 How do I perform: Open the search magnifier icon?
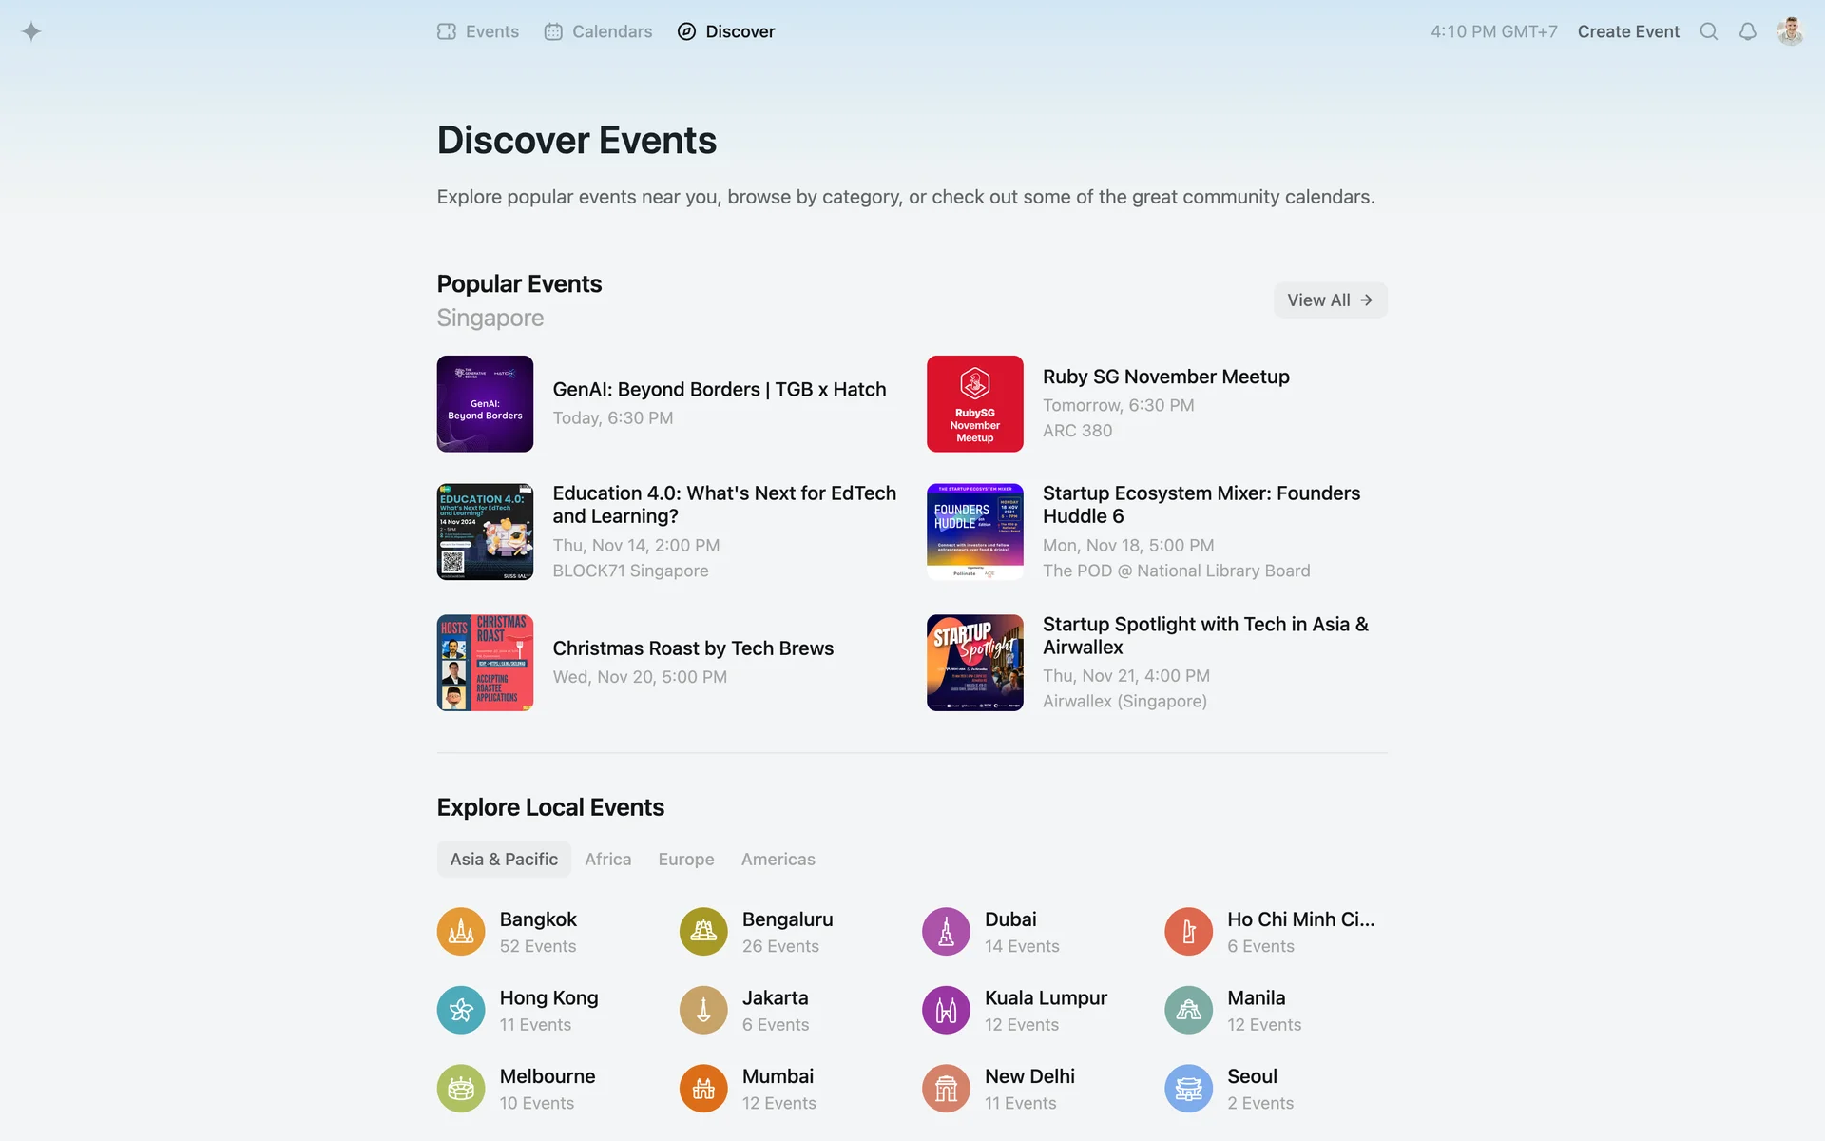[x=1708, y=31]
